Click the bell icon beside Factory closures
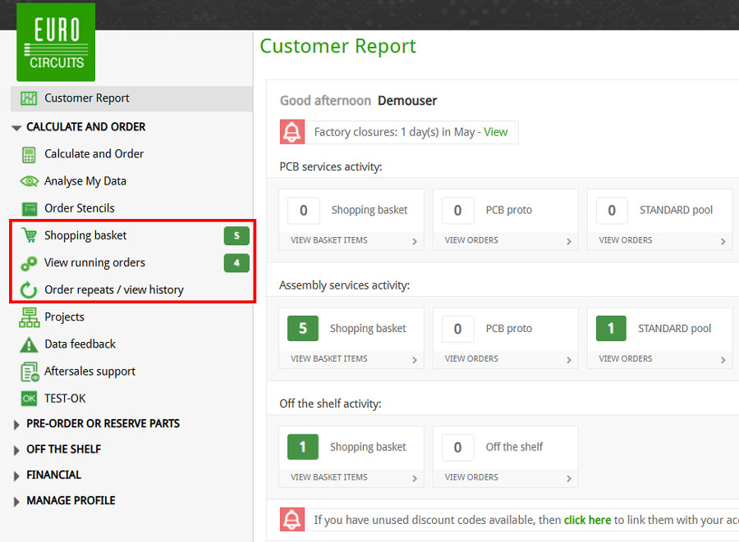 (x=292, y=132)
